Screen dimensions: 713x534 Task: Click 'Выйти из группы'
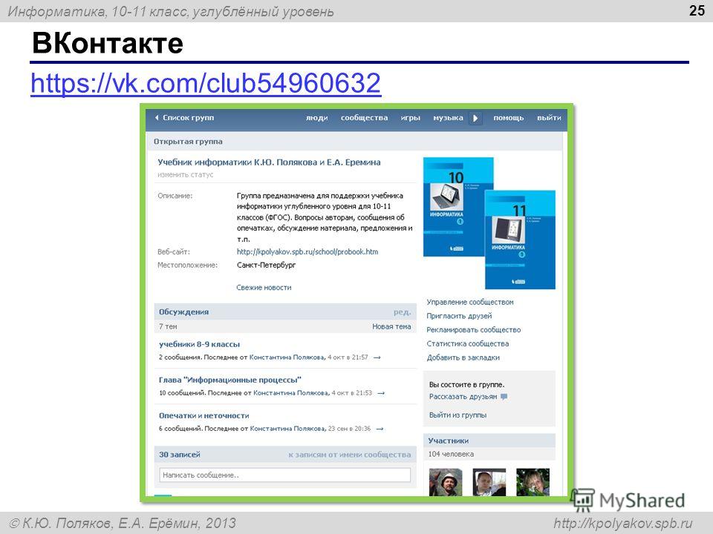458,415
